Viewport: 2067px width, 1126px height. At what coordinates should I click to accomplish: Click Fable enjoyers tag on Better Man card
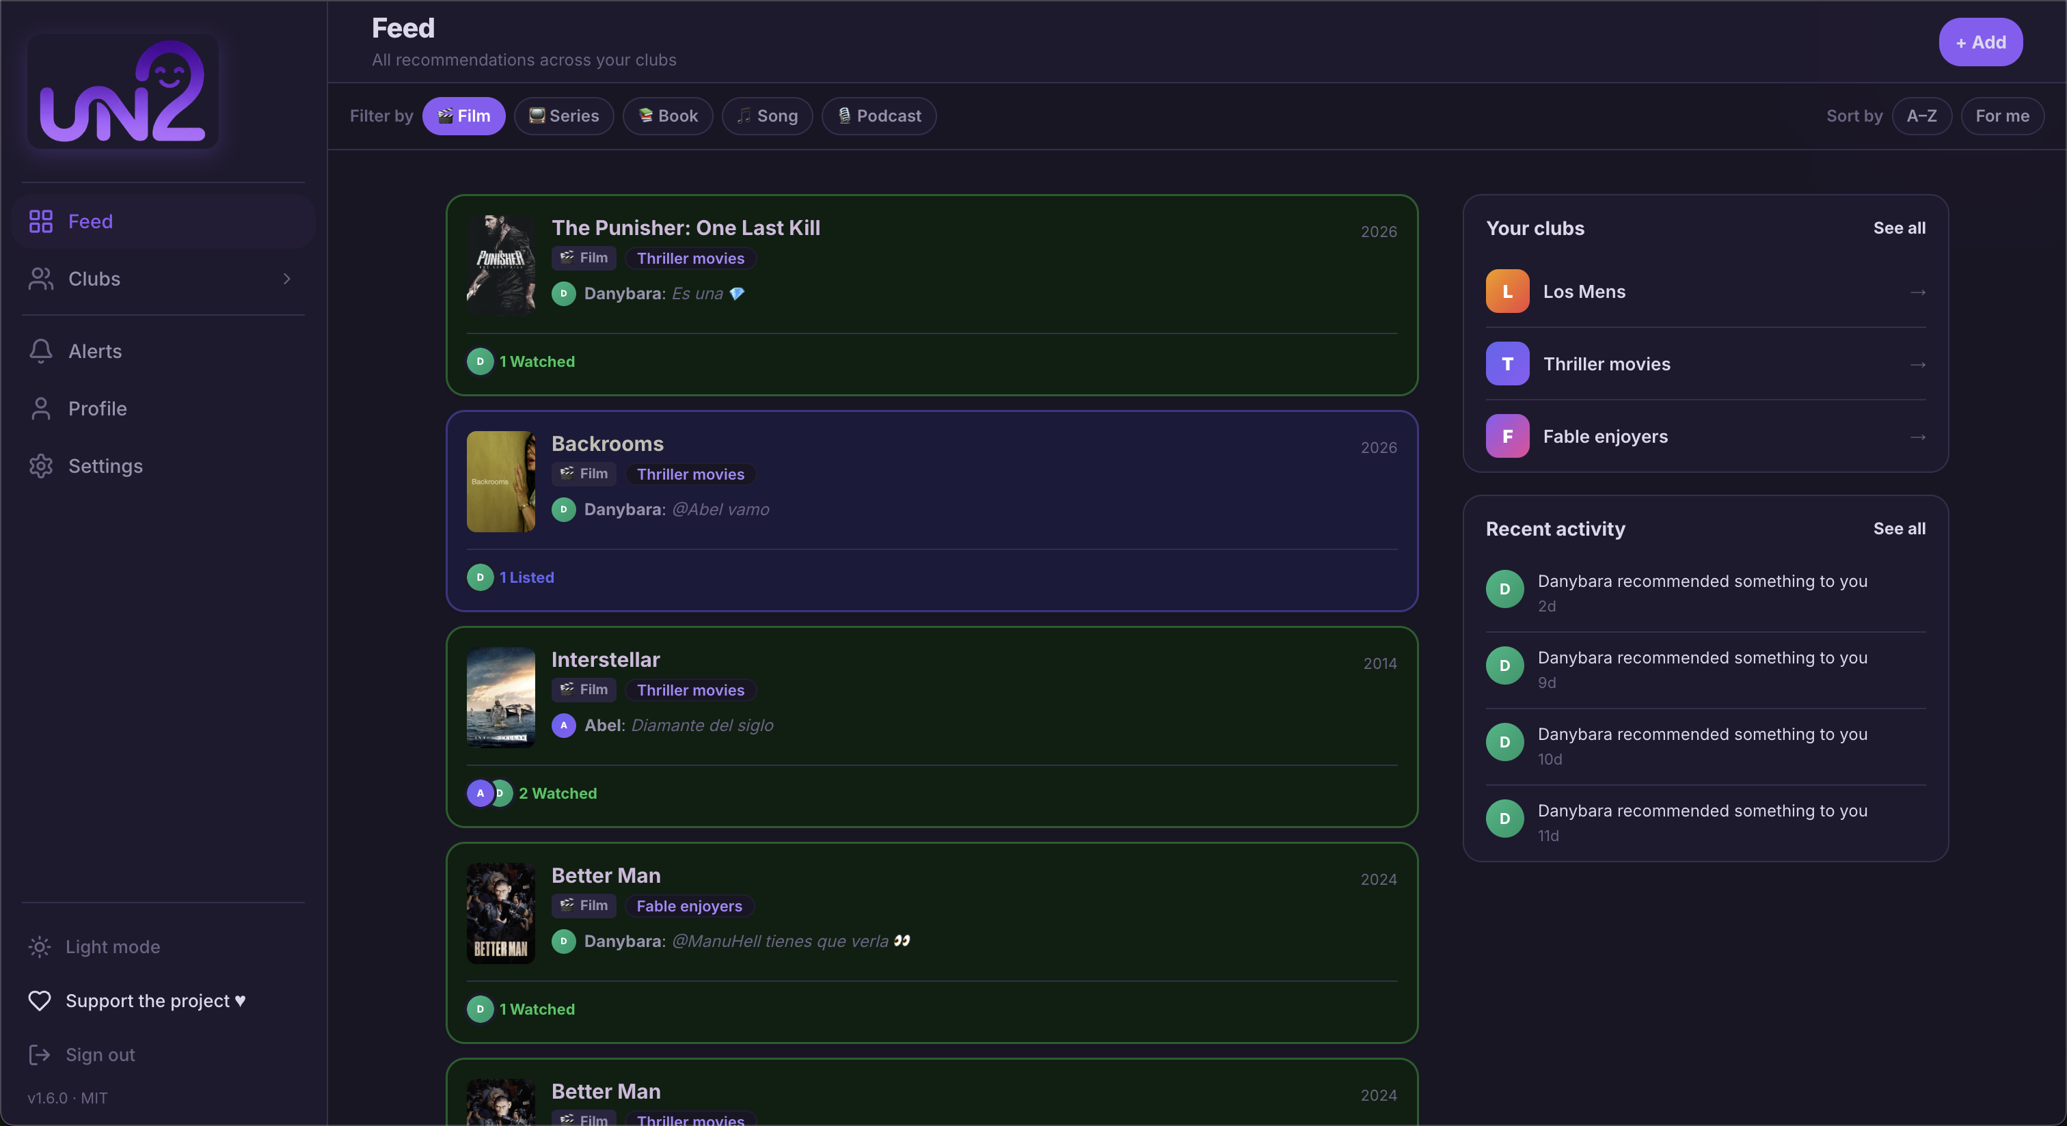pyautogui.click(x=688, y=906)
